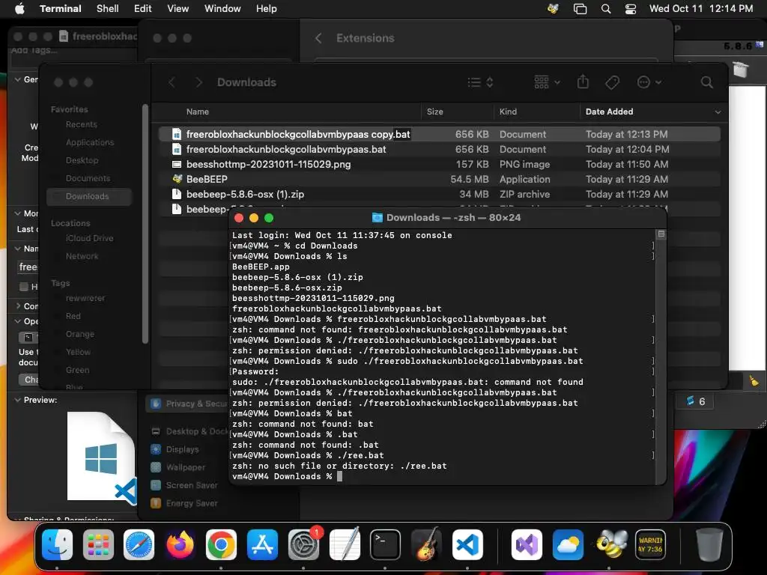
Task: Open BeeBEEP bee icon in the Dock
Action: coord(610,544)
